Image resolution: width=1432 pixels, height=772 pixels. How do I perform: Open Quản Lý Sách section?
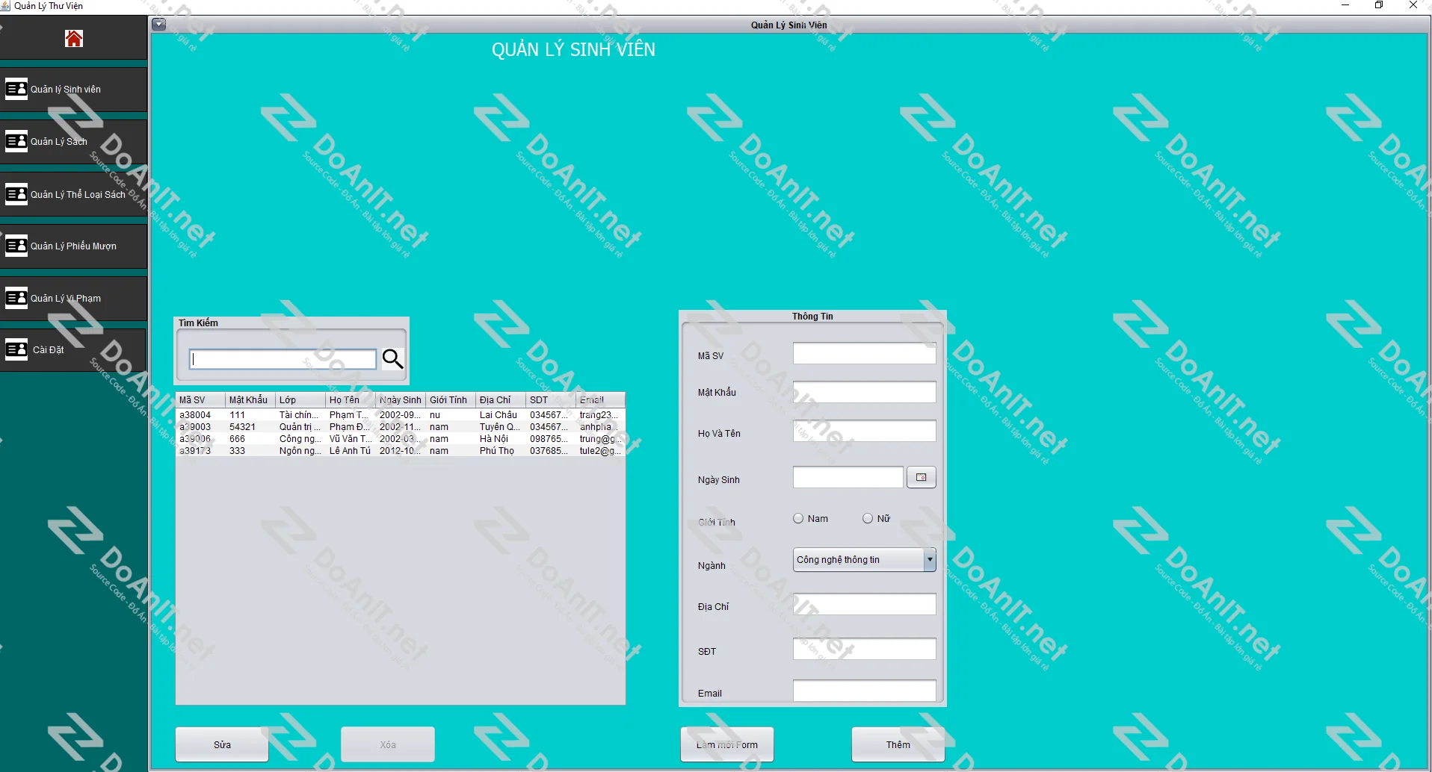pos(59,141)
